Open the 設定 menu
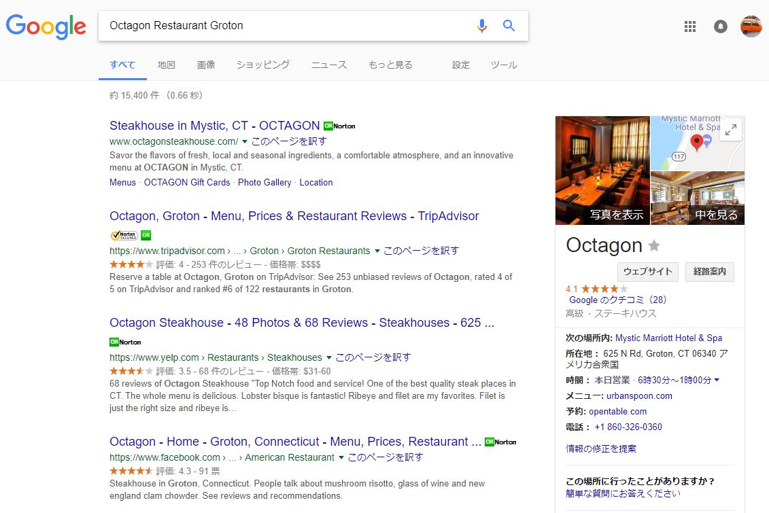Screen dimensions: 769x513 coord(461,65)
